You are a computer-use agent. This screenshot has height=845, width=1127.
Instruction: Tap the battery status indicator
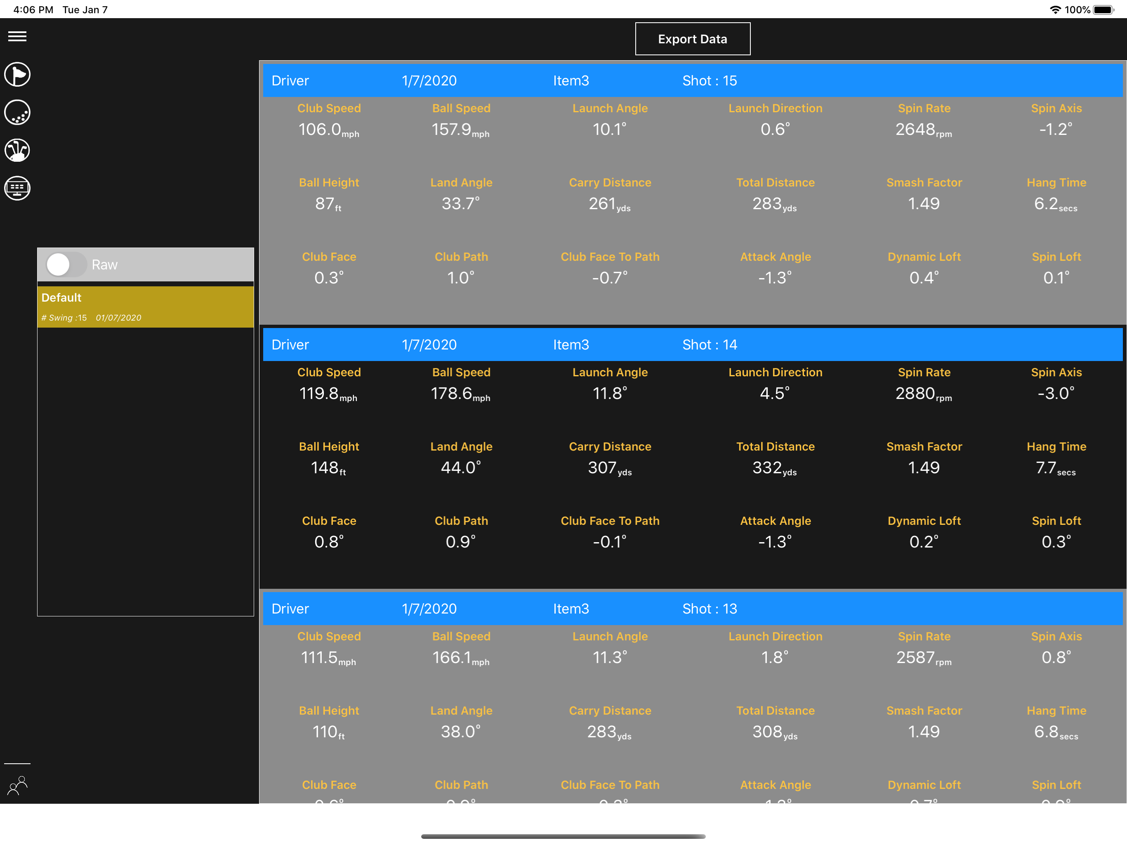1103,9
